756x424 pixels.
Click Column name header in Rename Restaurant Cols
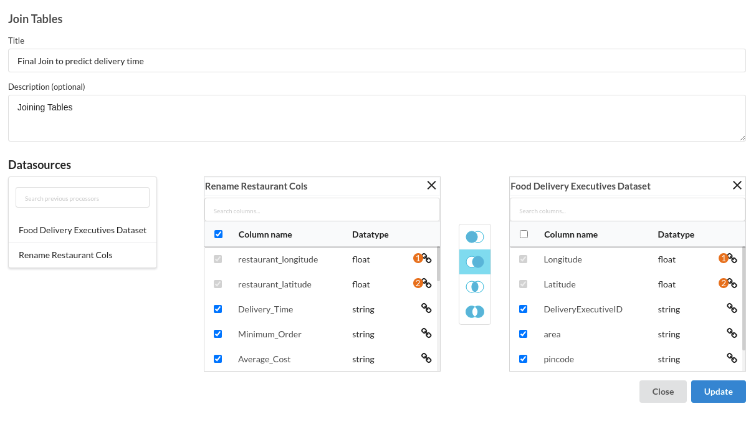click(x=265, y=234)
